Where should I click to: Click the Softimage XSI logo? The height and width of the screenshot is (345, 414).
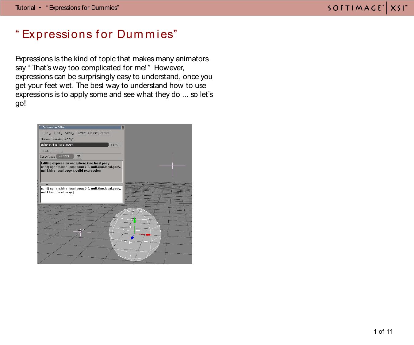[x=368, y=8]
